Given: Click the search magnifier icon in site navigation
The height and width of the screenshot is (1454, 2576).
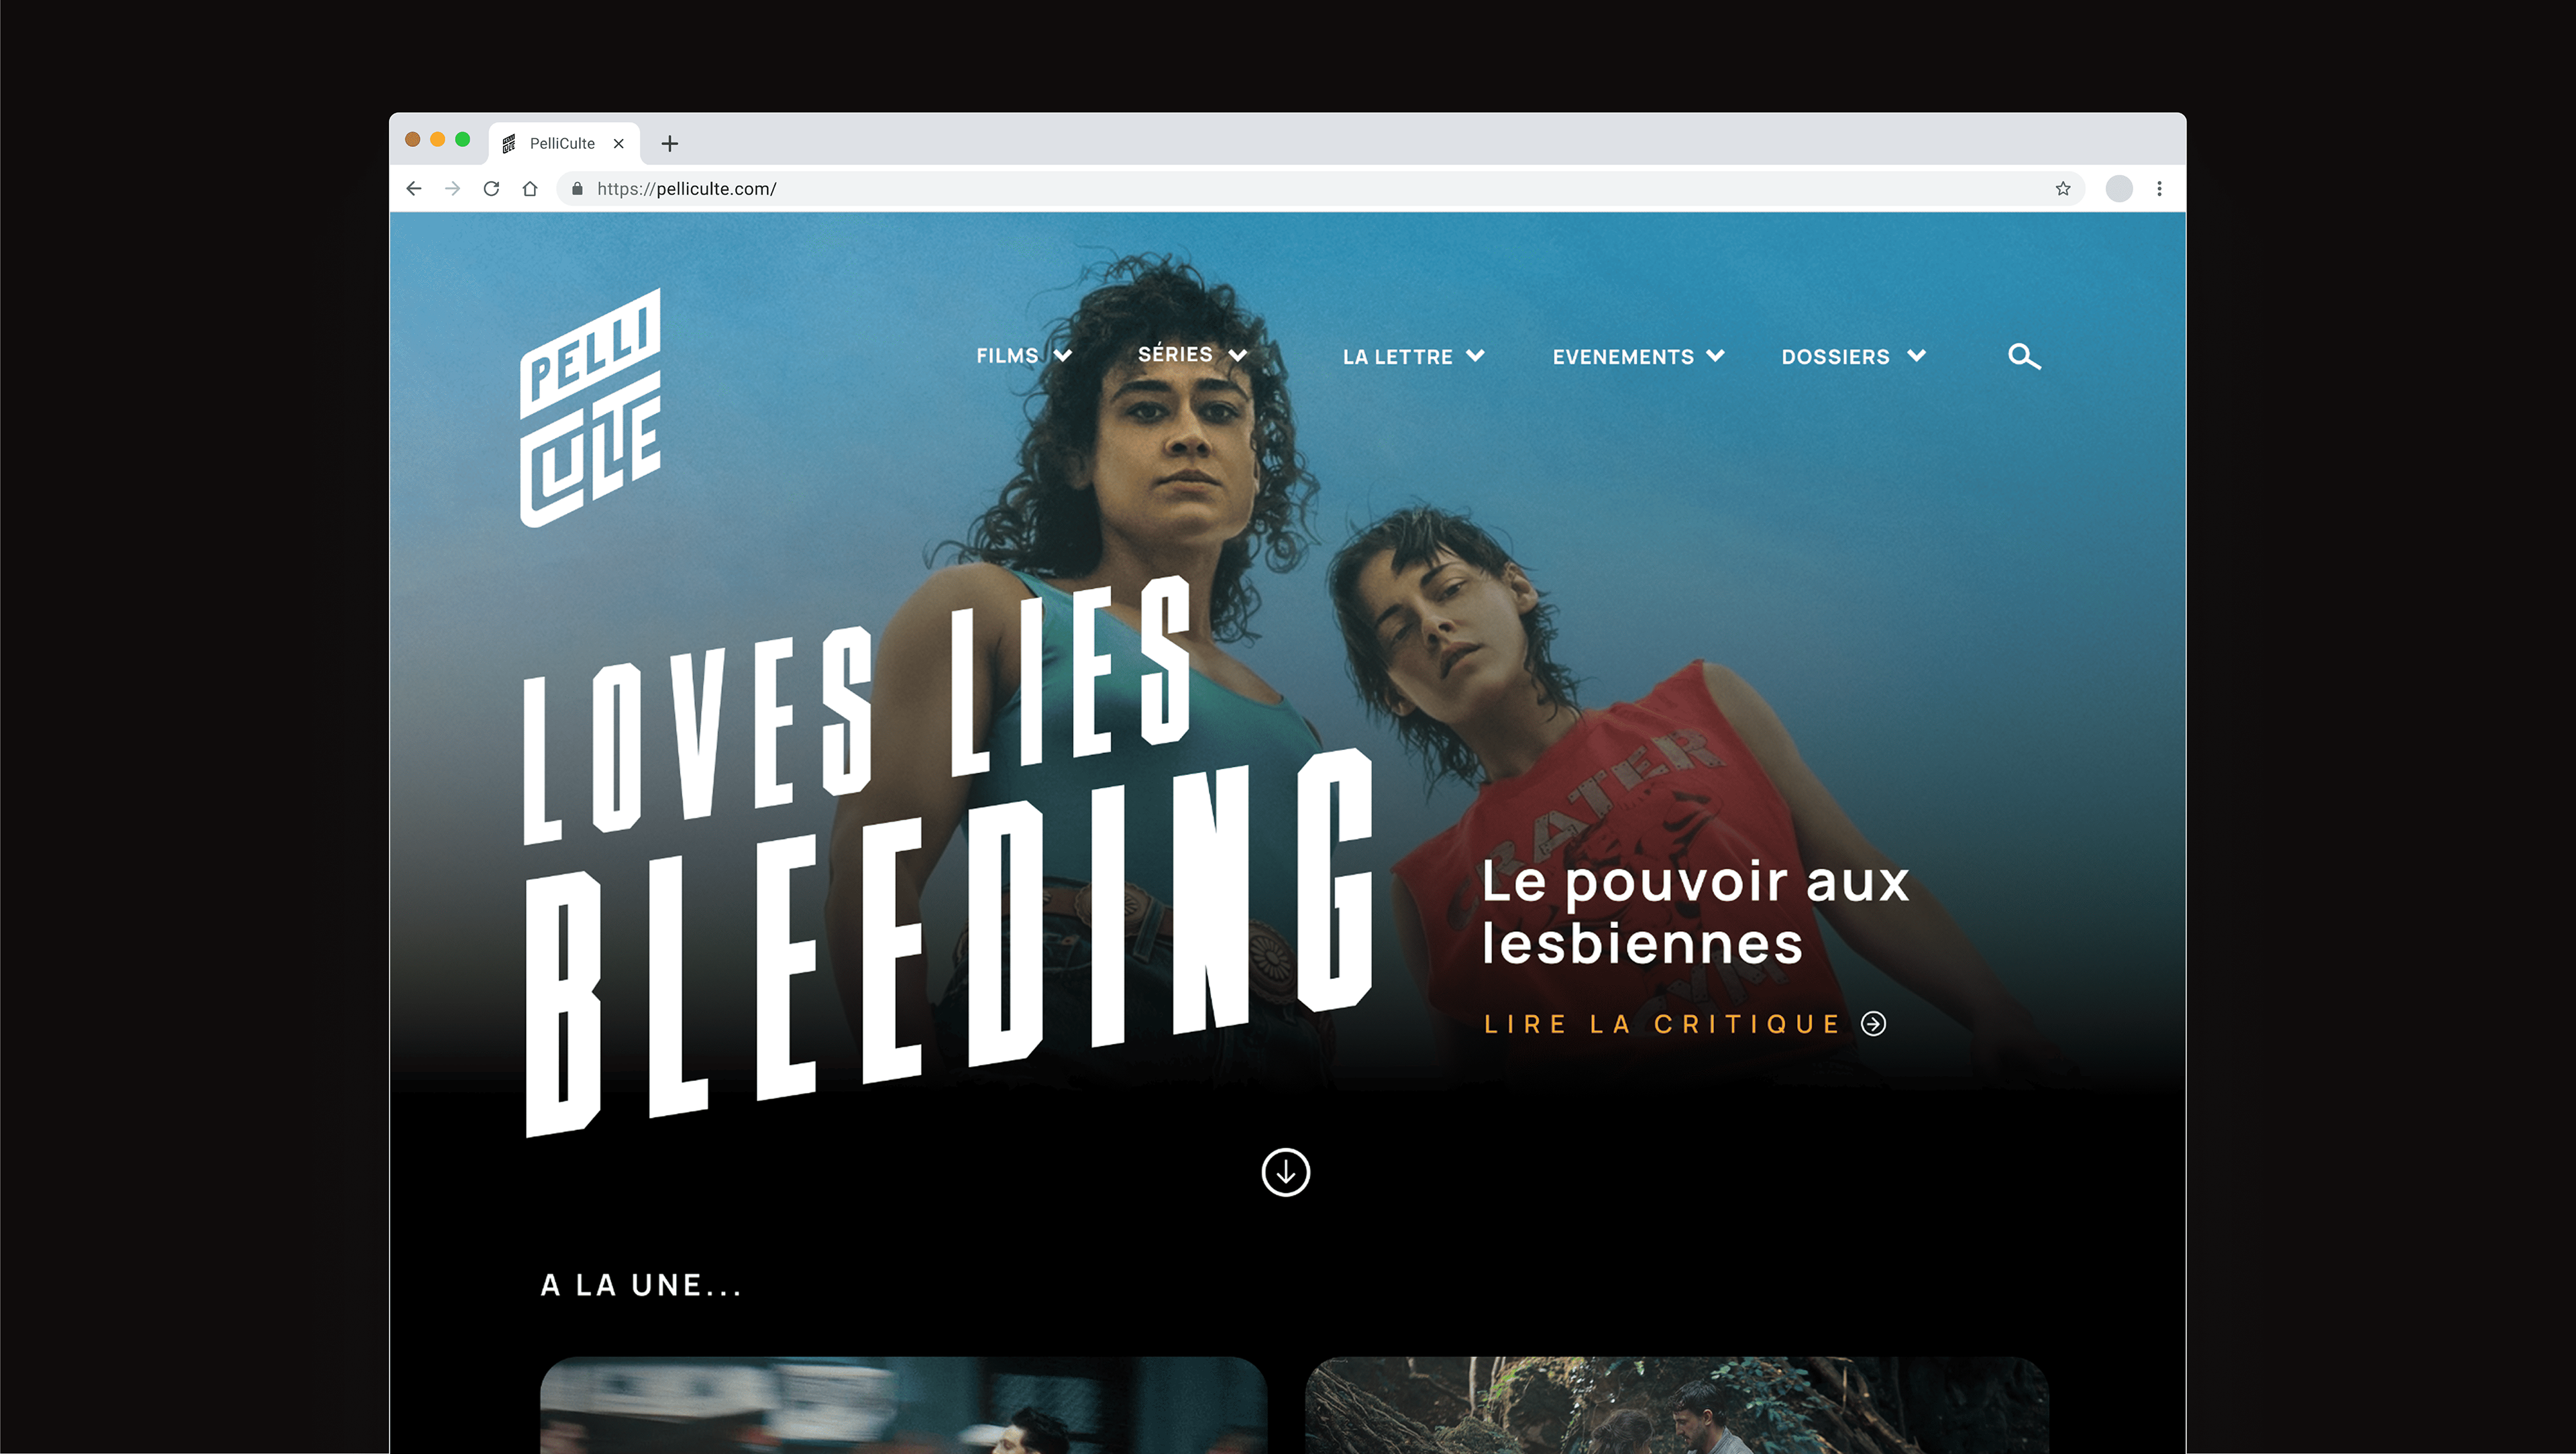Looking at the screenshot, I should tap(2024, 357).
